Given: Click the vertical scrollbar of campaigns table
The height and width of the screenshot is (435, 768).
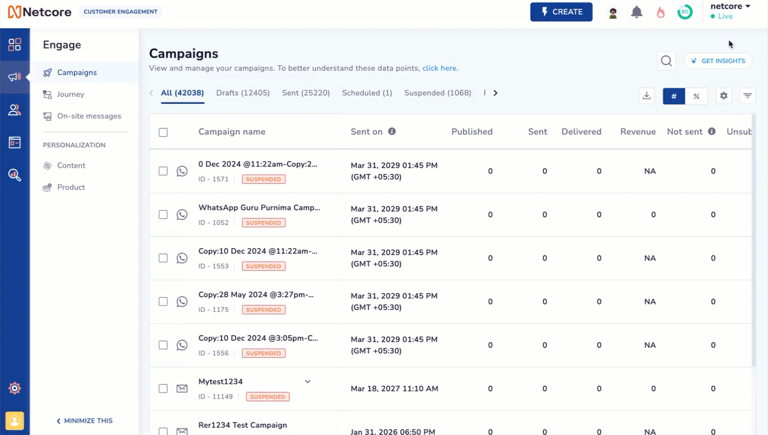Looking at the screenshot, I should pos(753,239).
